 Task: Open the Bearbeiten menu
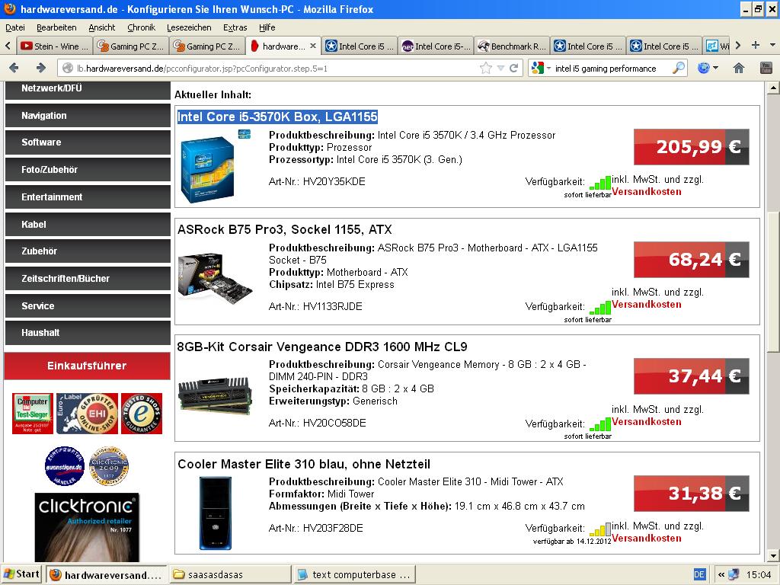pos(56,27)
